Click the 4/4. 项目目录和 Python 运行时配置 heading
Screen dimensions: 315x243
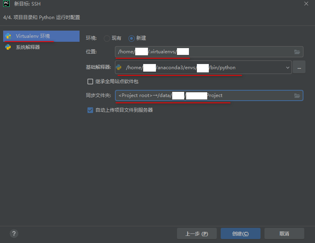coord(42,17)
